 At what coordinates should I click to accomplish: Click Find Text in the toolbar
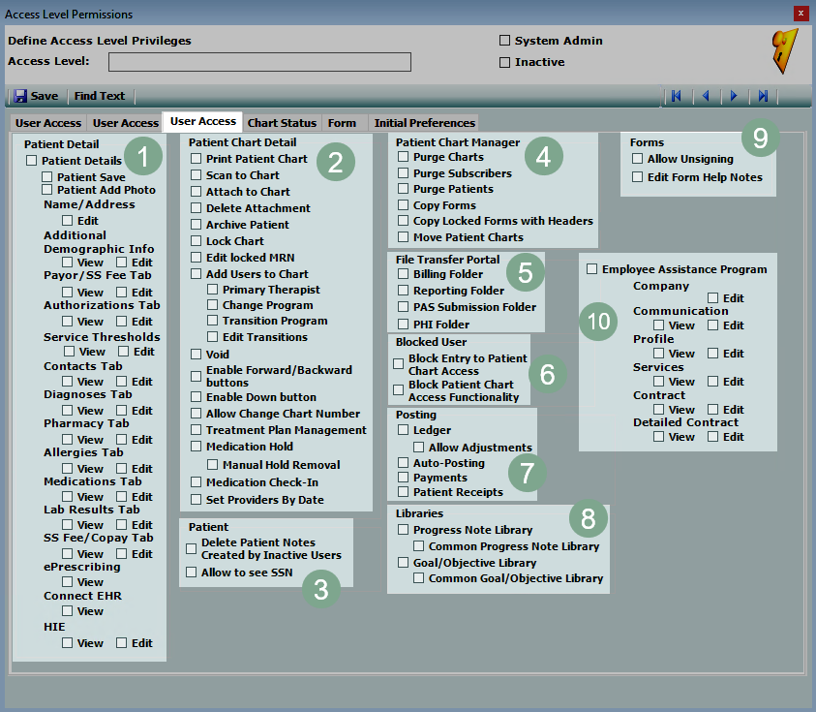coord(100,96)
